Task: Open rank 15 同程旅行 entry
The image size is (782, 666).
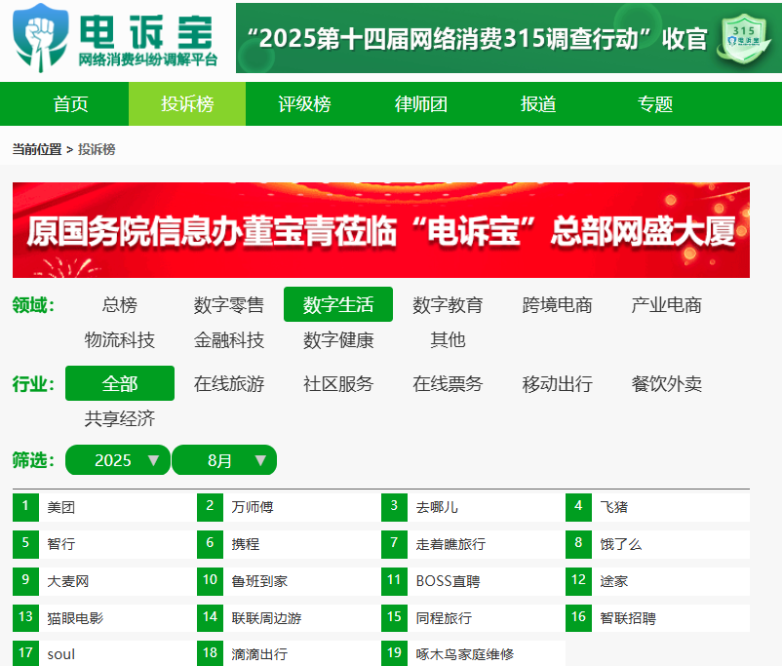Action: [473, 618]
